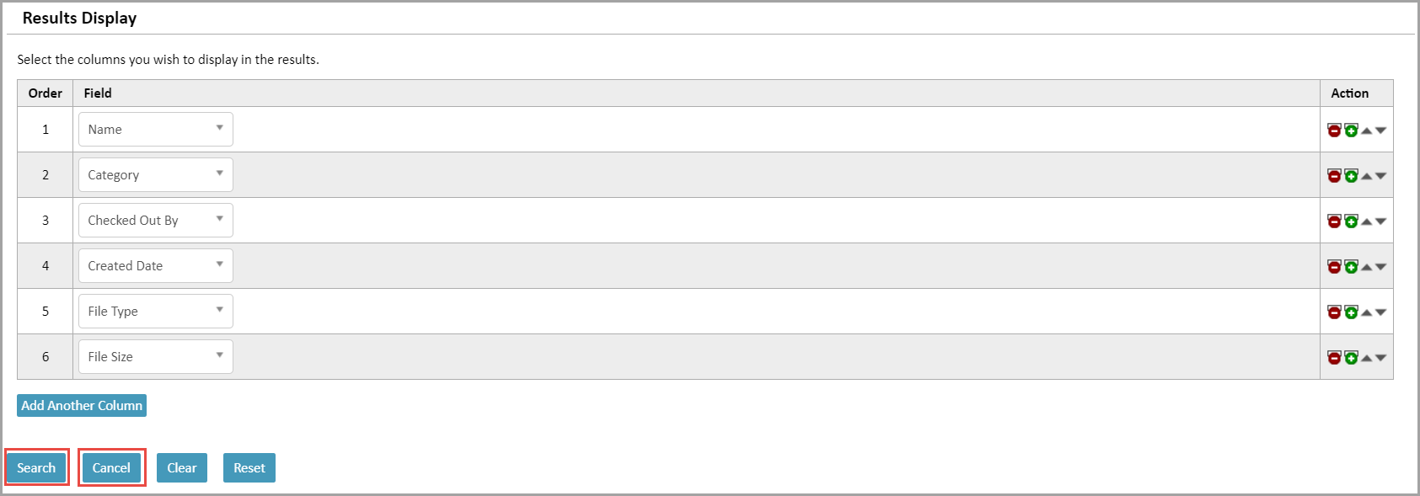
Task: Click the Cancel button
Action: pyautogui.click(x=111, y=467)
